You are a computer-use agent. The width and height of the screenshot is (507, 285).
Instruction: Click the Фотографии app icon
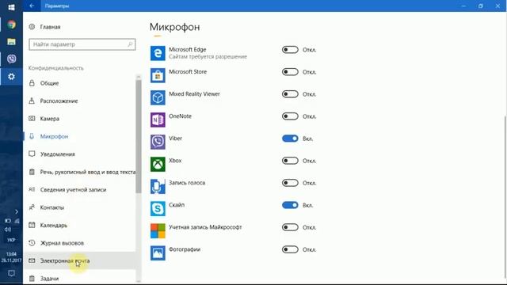click(158, 253)
